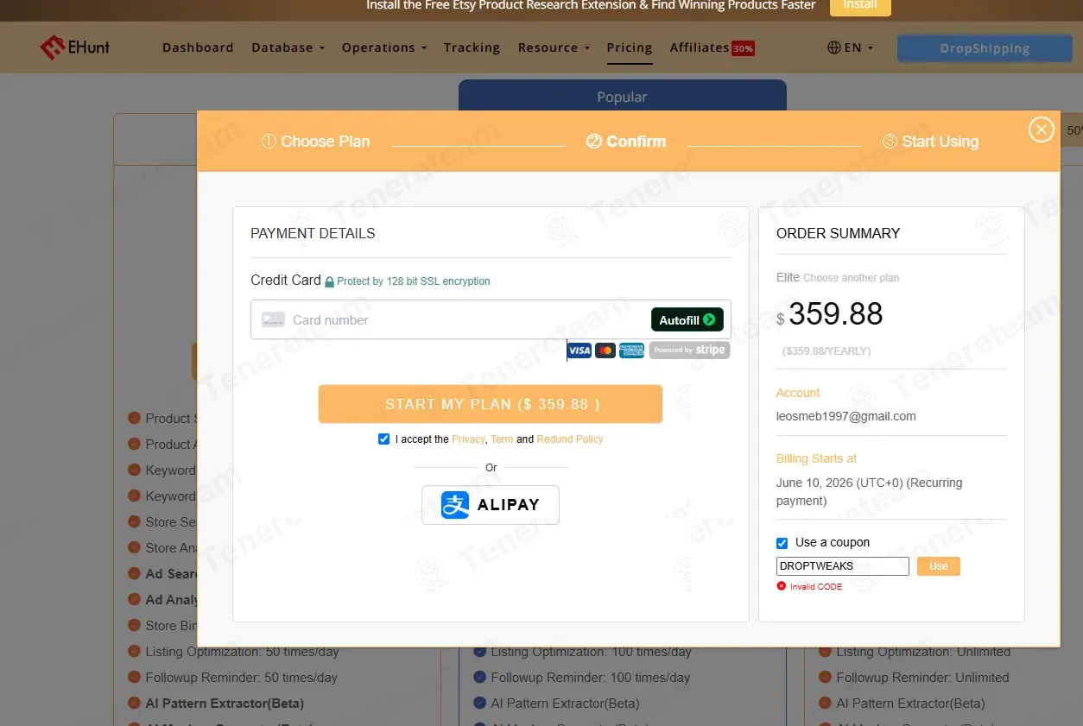Click the Popular plan banner
This screenshot has width=1083, height=726.
pos(622,96)
